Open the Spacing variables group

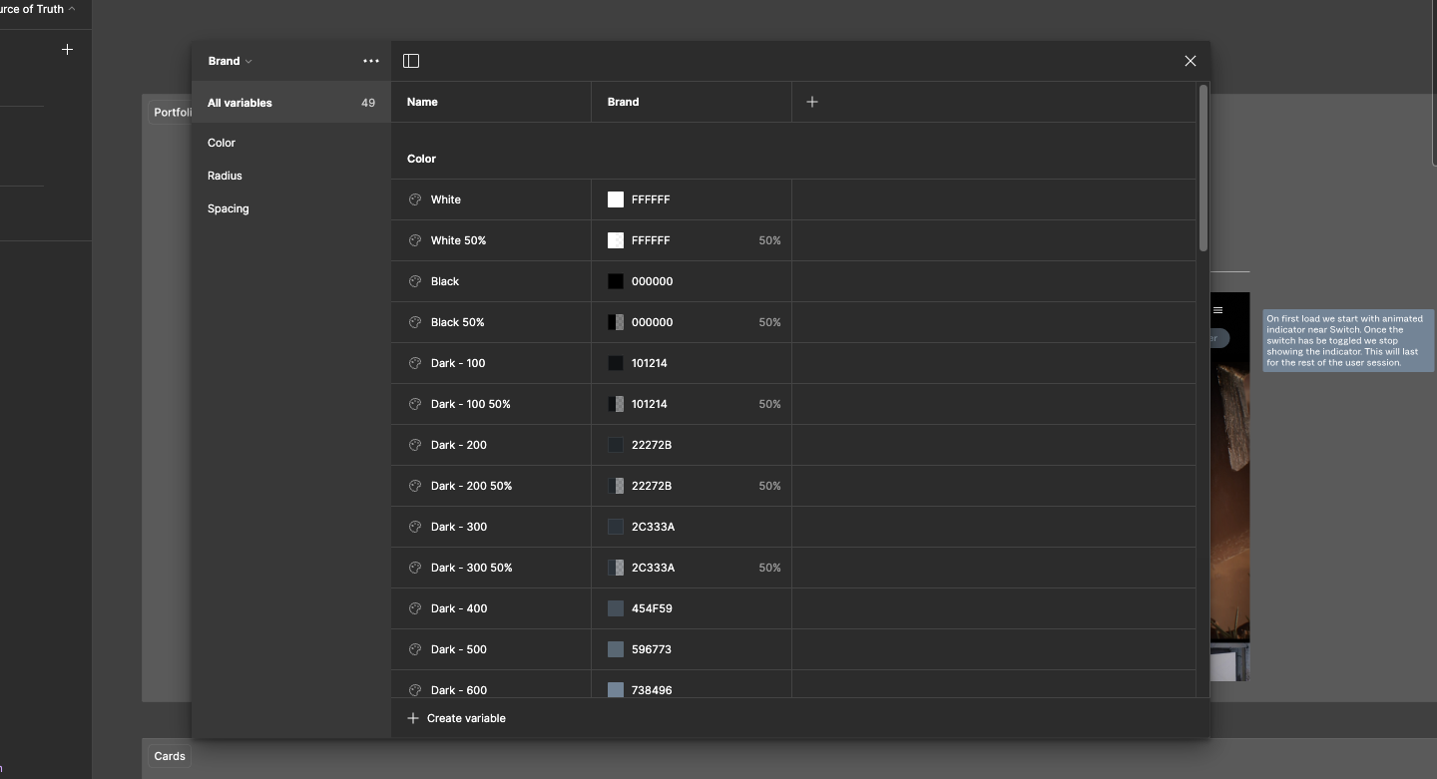pos(229,208)
